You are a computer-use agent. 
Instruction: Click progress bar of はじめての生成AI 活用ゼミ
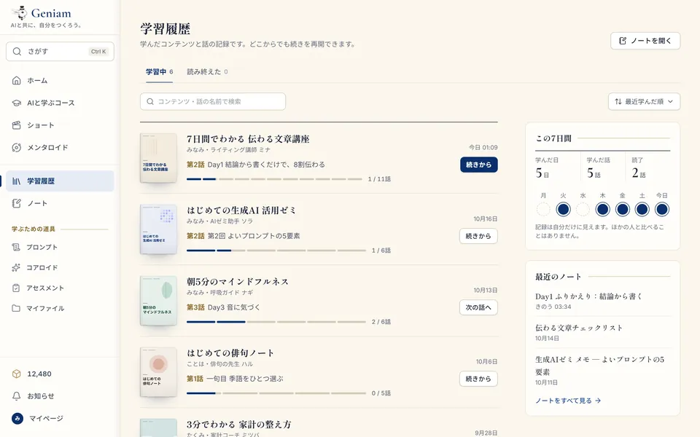click(276, 250)
